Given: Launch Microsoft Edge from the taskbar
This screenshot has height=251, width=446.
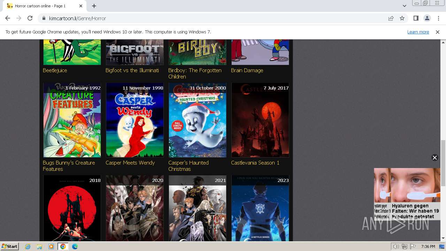Looking at the screenshot, I should (x=75, y=246).
